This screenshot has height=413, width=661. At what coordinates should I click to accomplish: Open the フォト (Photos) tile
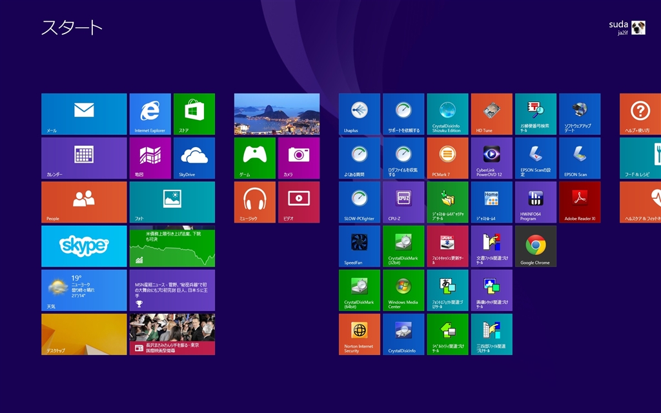172,202
